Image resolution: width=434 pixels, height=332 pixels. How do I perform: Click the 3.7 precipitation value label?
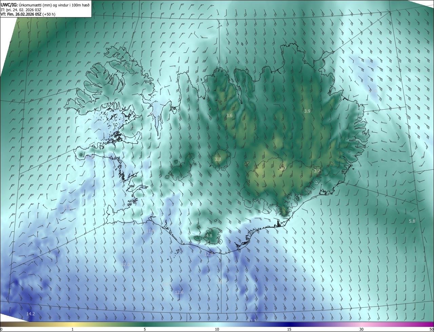coord(317,171)
